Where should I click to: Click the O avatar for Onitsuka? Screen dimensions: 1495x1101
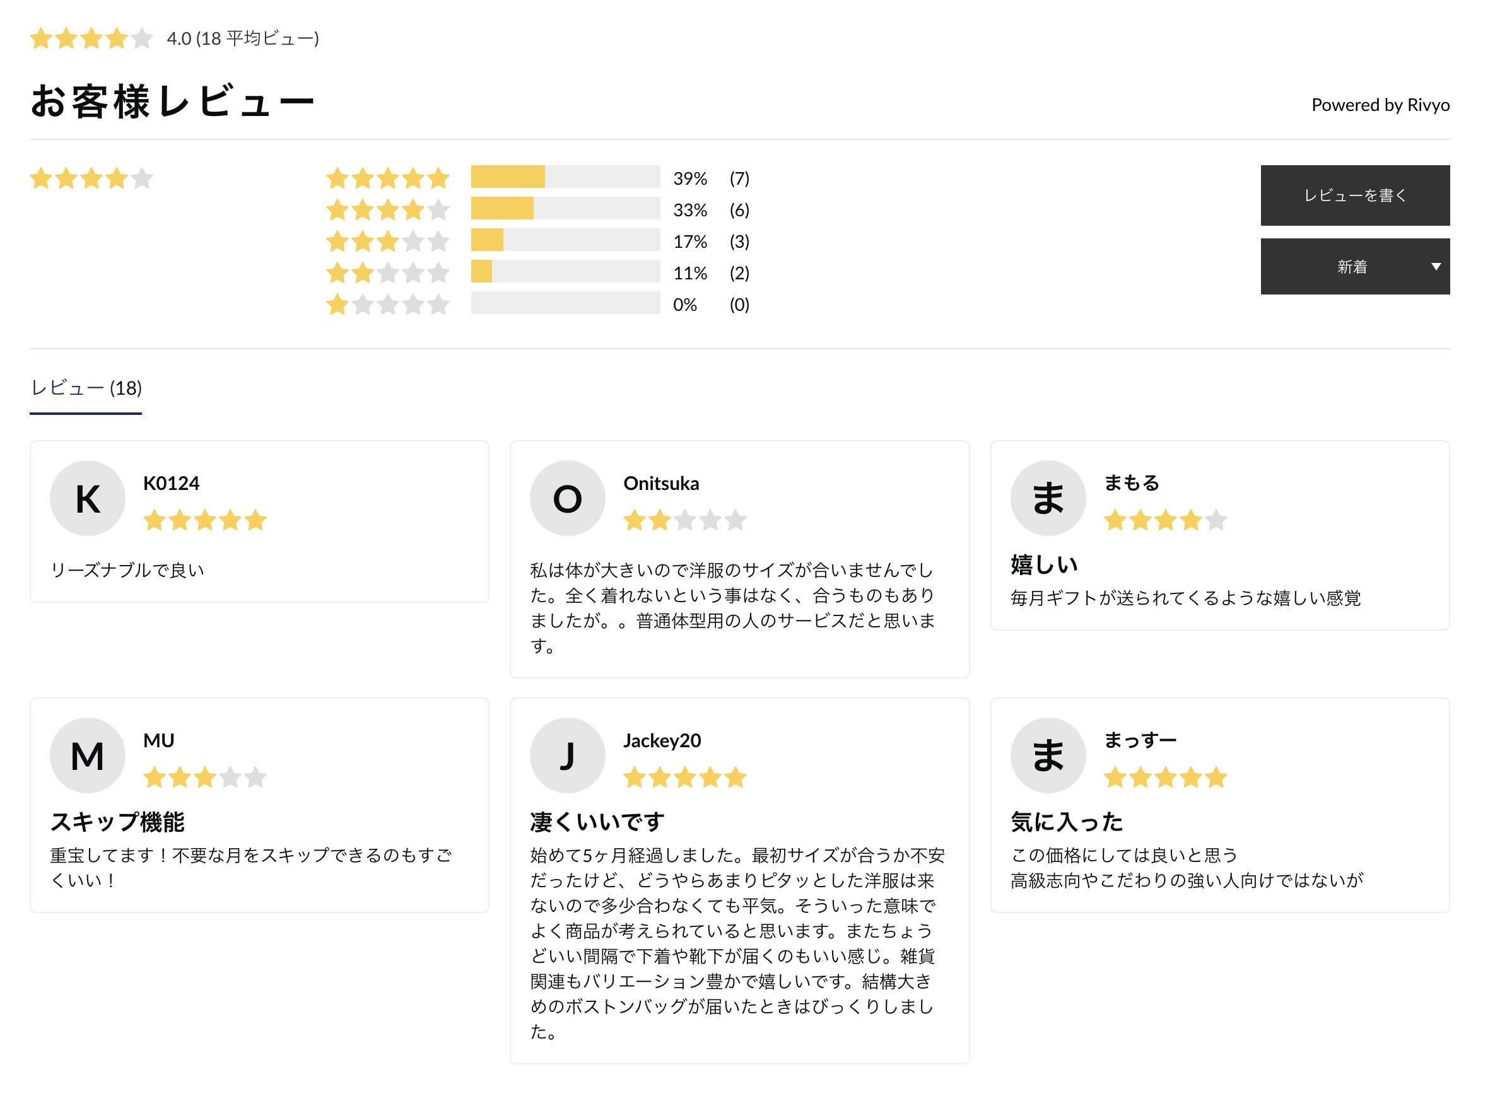567,498
